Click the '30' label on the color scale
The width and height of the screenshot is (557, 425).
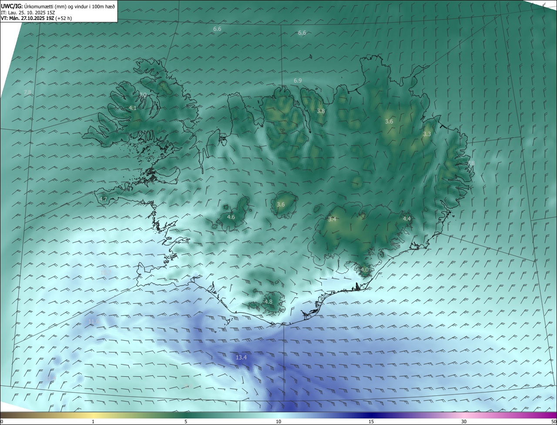pyautogui.click(x=464, y=422)
